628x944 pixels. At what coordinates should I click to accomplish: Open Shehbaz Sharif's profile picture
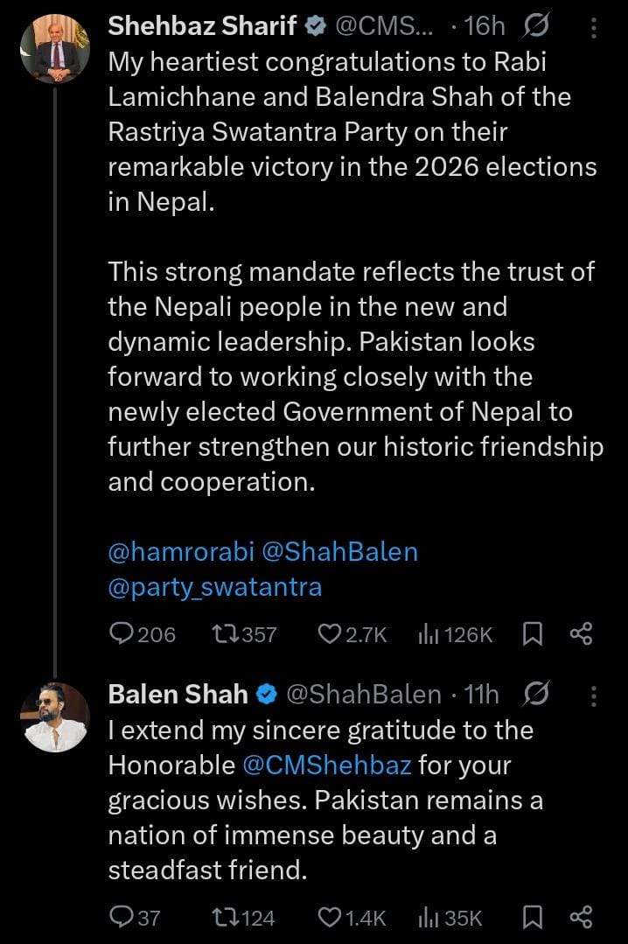pyautogui.click(x=55, y=49)
